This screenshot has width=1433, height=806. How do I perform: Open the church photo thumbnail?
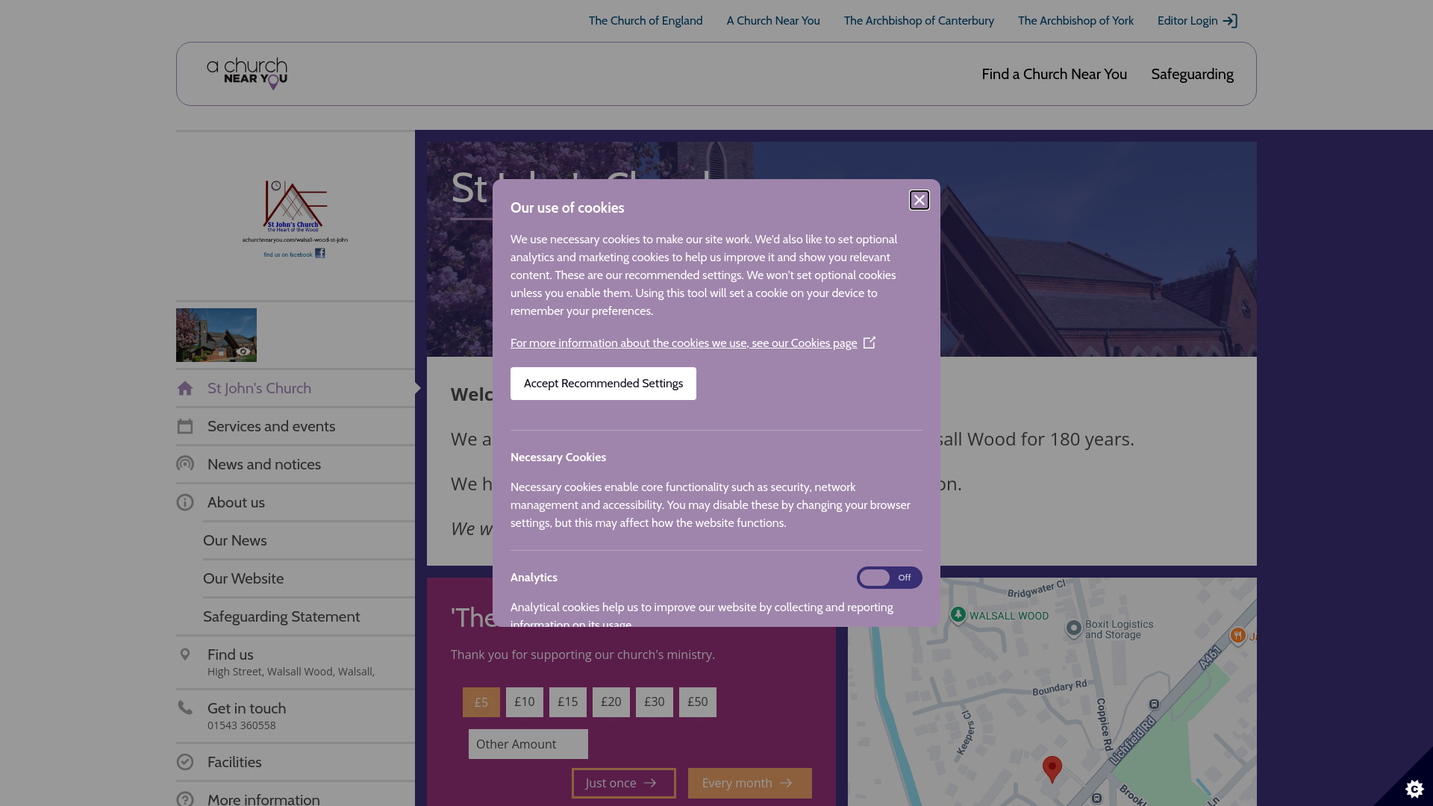216,335
